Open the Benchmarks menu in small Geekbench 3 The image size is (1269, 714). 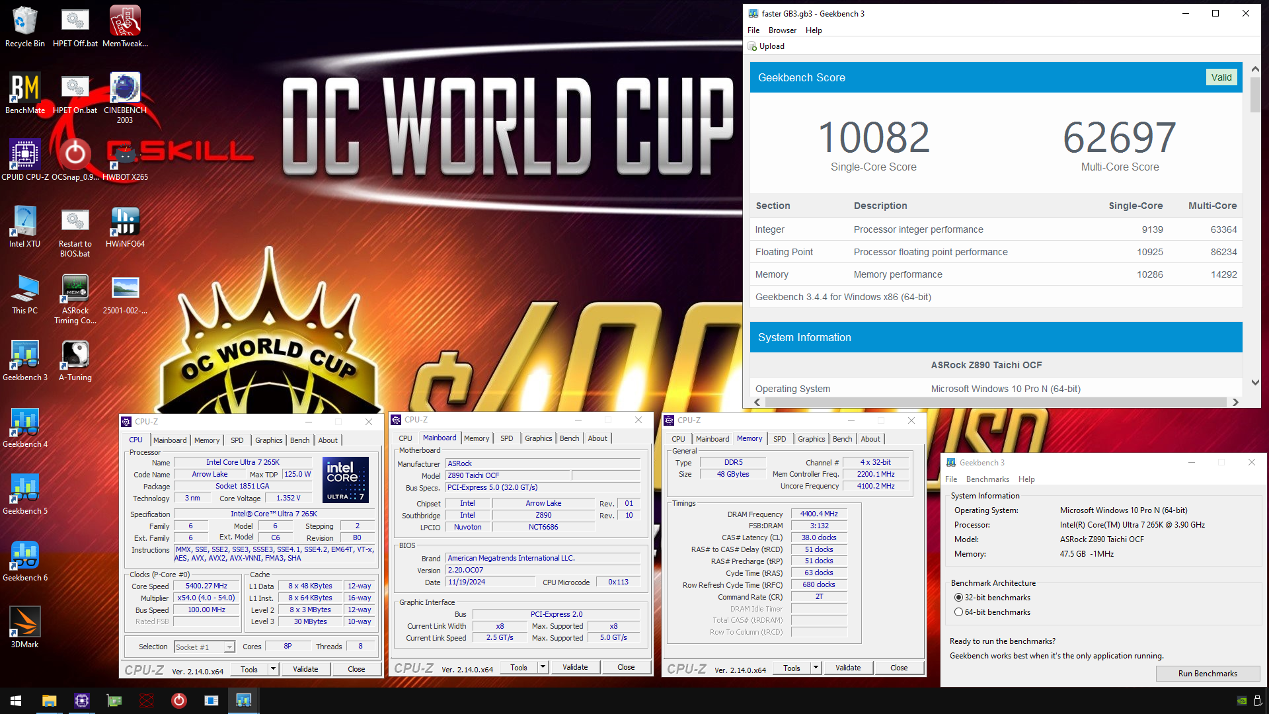[x=987, y=479]
